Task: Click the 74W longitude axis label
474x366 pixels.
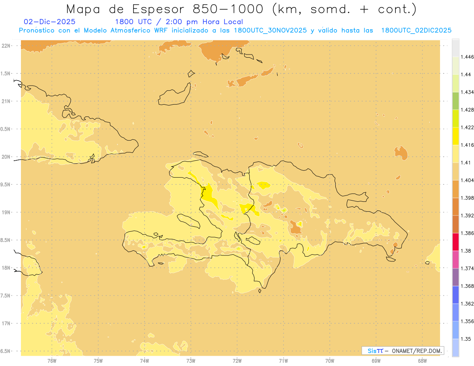Action: point(144,360)
